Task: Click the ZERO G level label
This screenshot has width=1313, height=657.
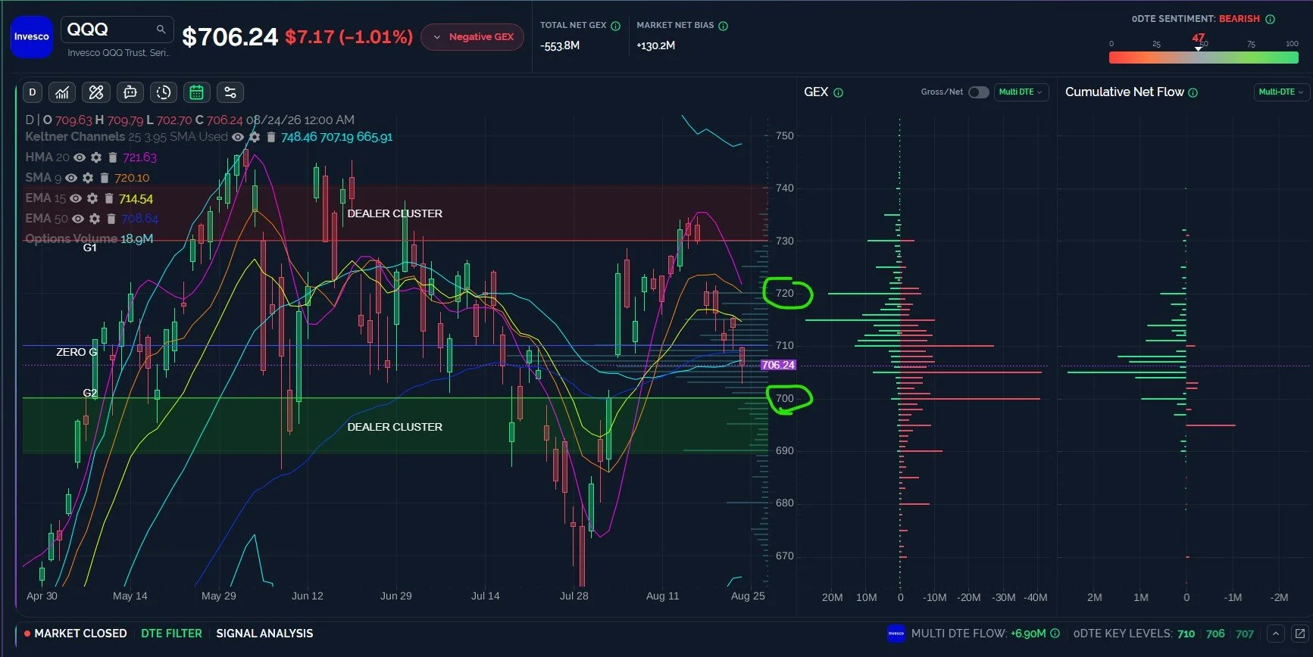Action: 77,352
